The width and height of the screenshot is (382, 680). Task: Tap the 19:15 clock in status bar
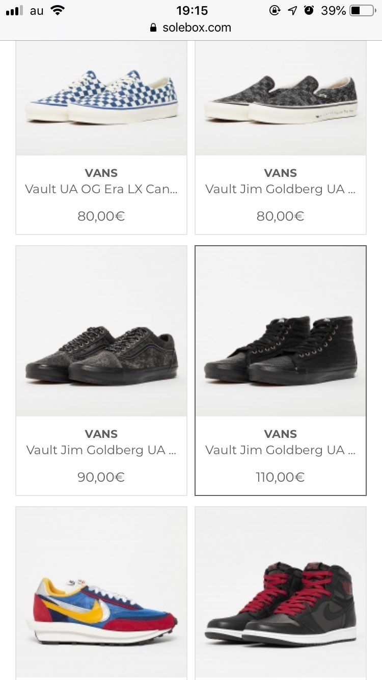pyautogui.click(x=192, y=11)
